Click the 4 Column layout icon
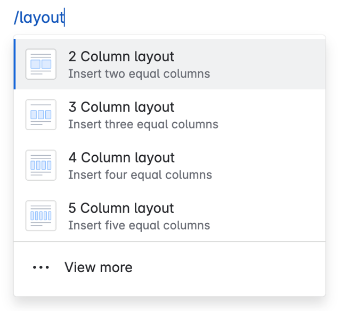Screen dimensions: 341x311 41,165
